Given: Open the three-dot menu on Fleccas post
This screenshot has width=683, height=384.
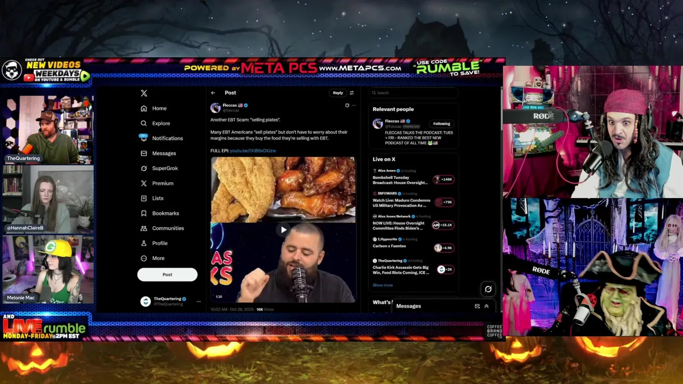Looking at the screenshot, I should click(353, 106).
